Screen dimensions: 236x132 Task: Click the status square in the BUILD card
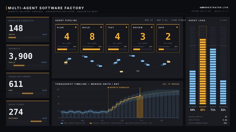click(x=101, y=27)
